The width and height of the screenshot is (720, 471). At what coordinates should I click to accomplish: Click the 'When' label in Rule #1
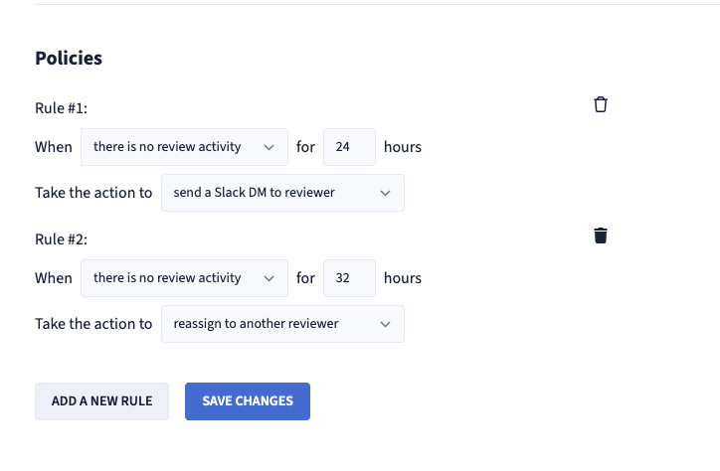point(54,147)
